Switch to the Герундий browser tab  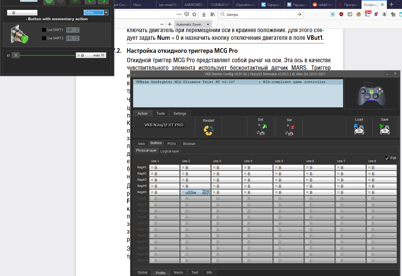(x=297, y=5)
